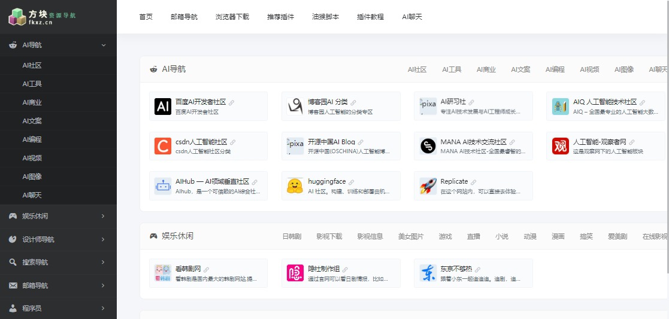Select AI工具 in the sidebar submenu
669x319 pixels.
(x=32, y=84)
